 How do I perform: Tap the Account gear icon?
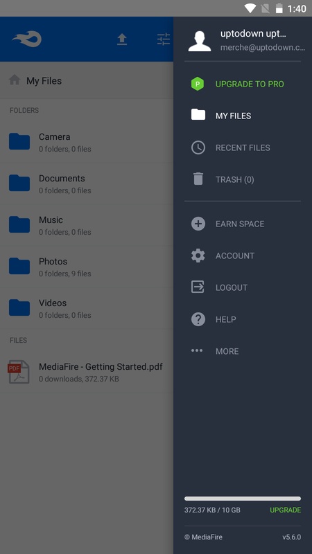198,256
